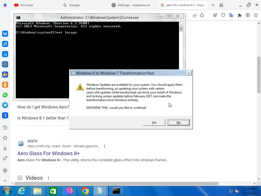261x196 pixels.
Task: Open the profile account icon
Action: click(x=248, y=15)
